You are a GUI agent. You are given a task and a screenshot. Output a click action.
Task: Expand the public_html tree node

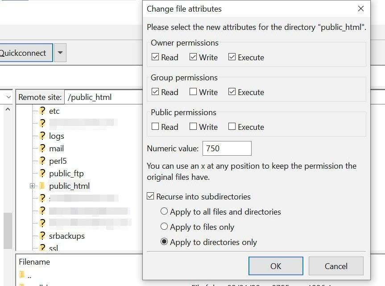(x=32, y=186)
